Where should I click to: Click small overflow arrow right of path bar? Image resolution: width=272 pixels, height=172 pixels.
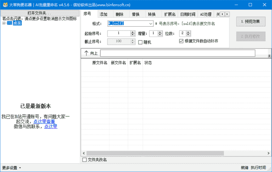269,56
